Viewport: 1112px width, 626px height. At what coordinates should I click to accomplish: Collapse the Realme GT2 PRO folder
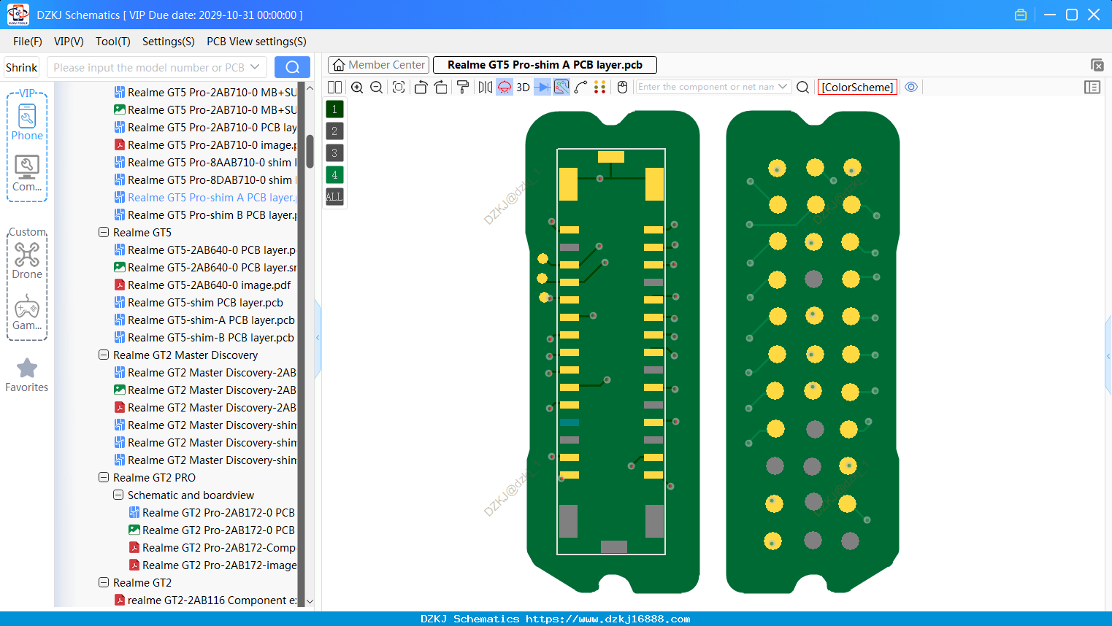103,478
